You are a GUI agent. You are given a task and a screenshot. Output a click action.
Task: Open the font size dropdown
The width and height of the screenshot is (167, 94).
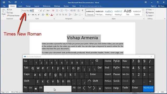pos(38,10)
